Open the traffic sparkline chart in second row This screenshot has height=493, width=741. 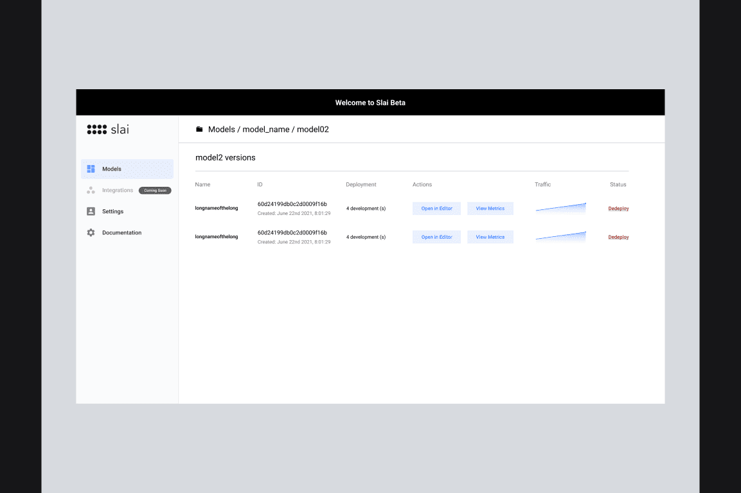click(x=561, y=237)
